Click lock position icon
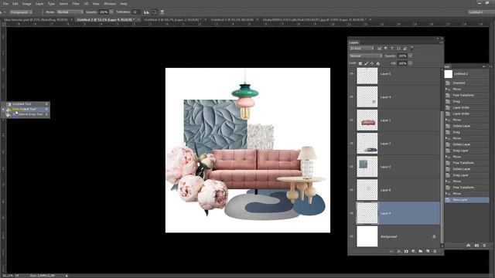 tap(372, 63)
